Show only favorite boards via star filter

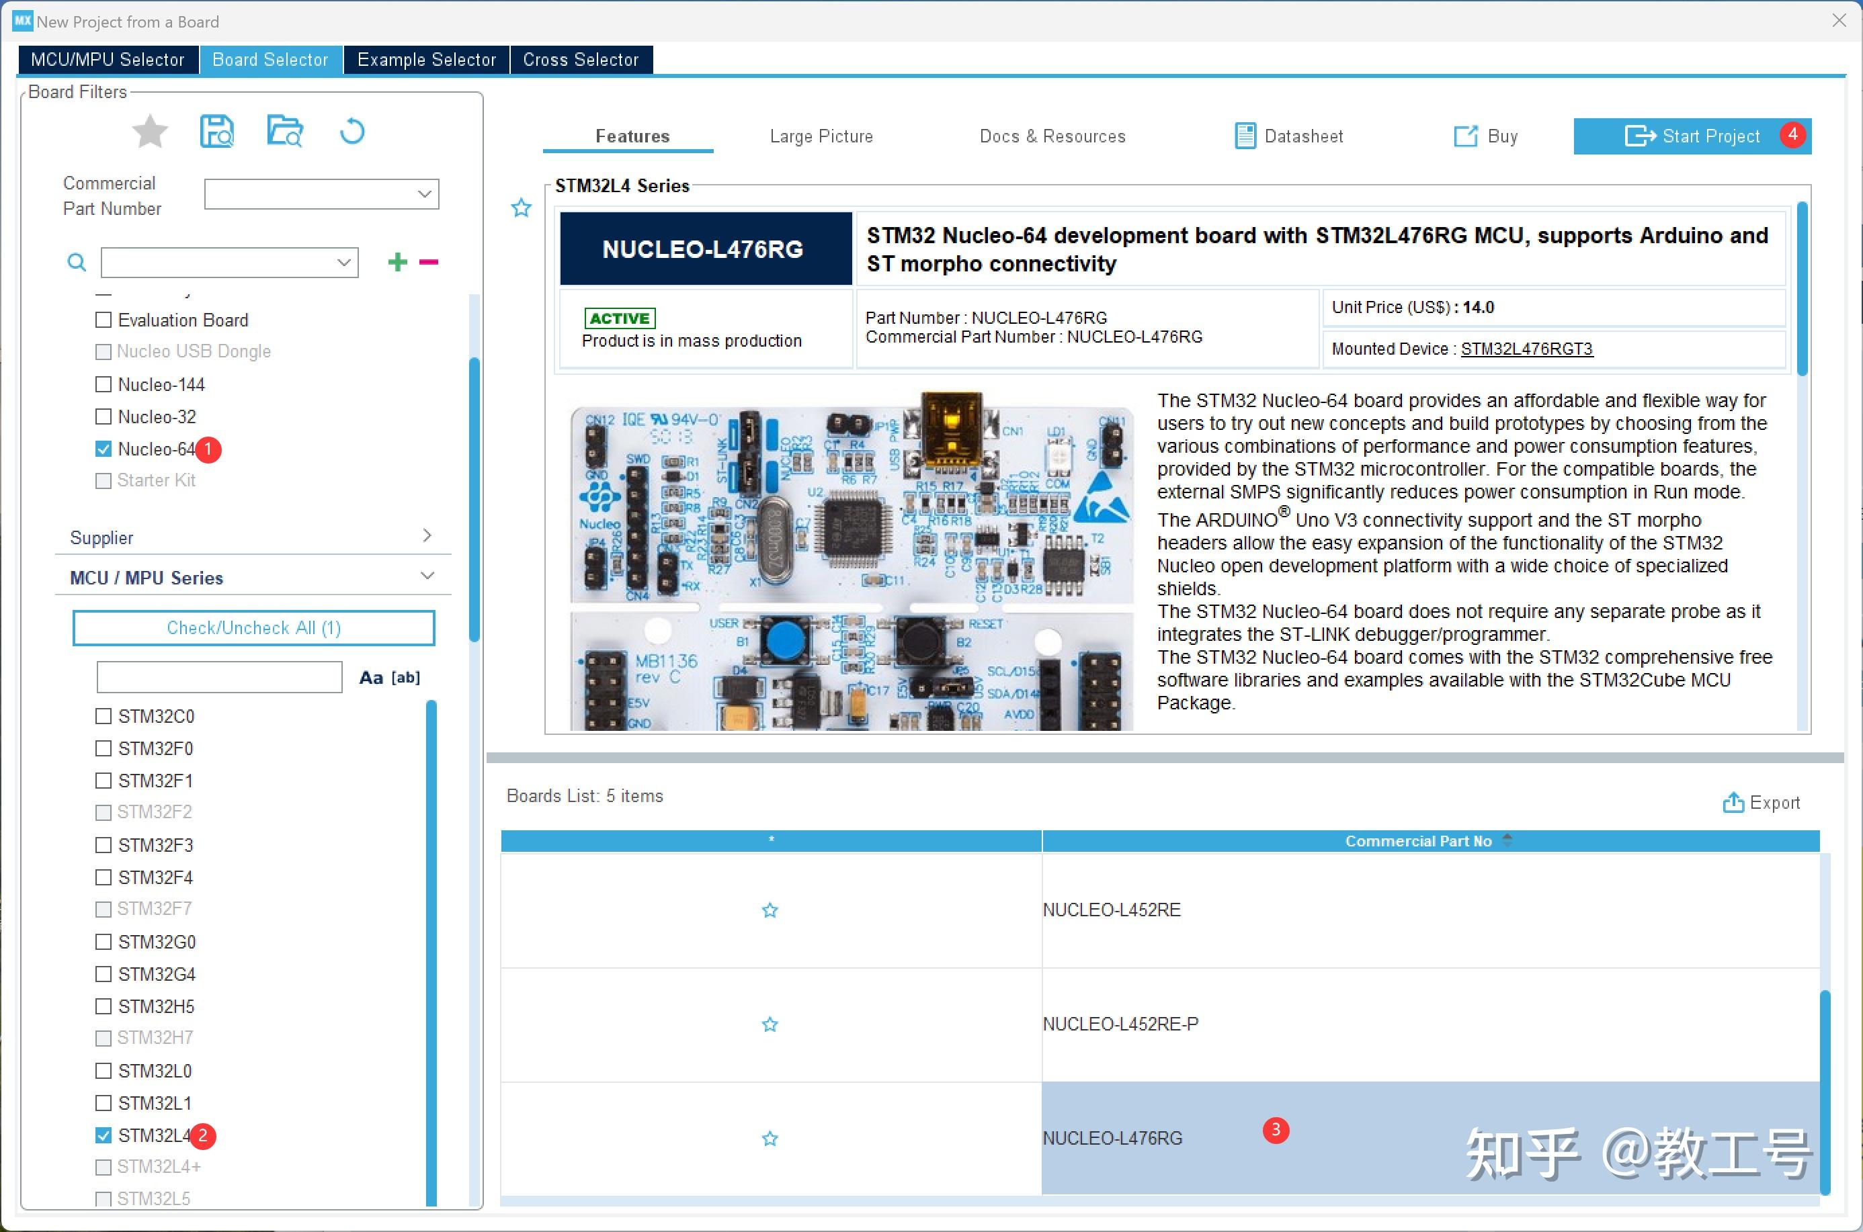click(x=149, y=130)
